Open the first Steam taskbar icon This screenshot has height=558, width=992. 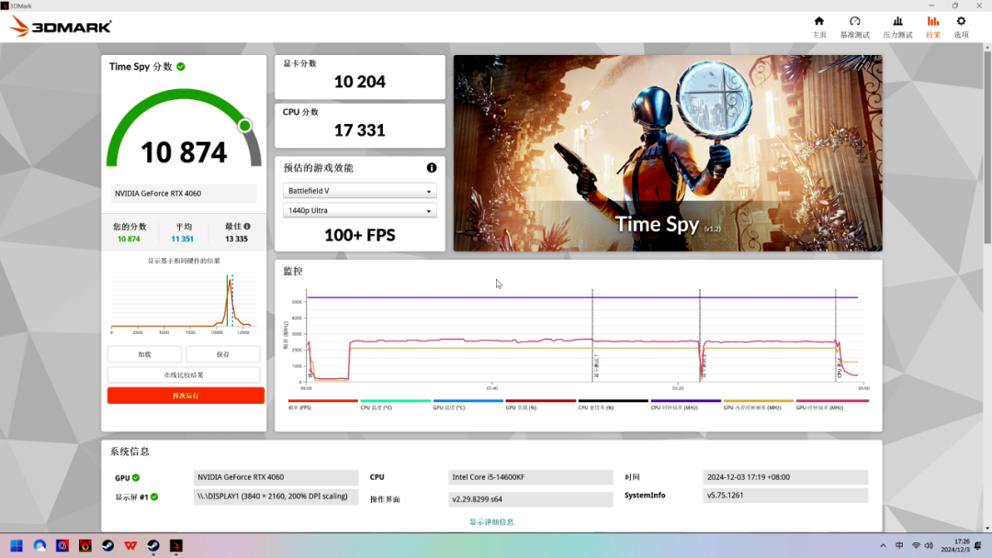107,545
